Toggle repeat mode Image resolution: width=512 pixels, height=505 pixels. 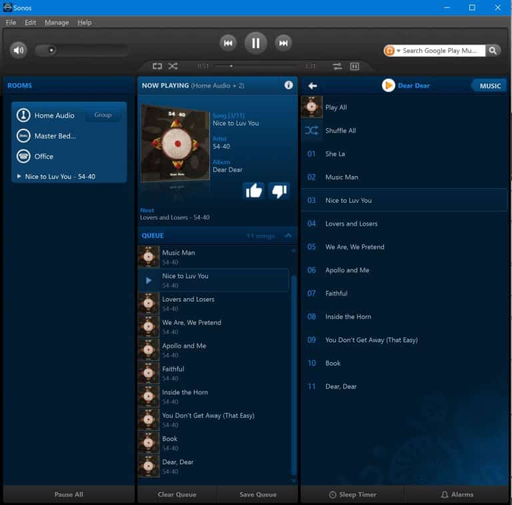(x=157, y=66)
